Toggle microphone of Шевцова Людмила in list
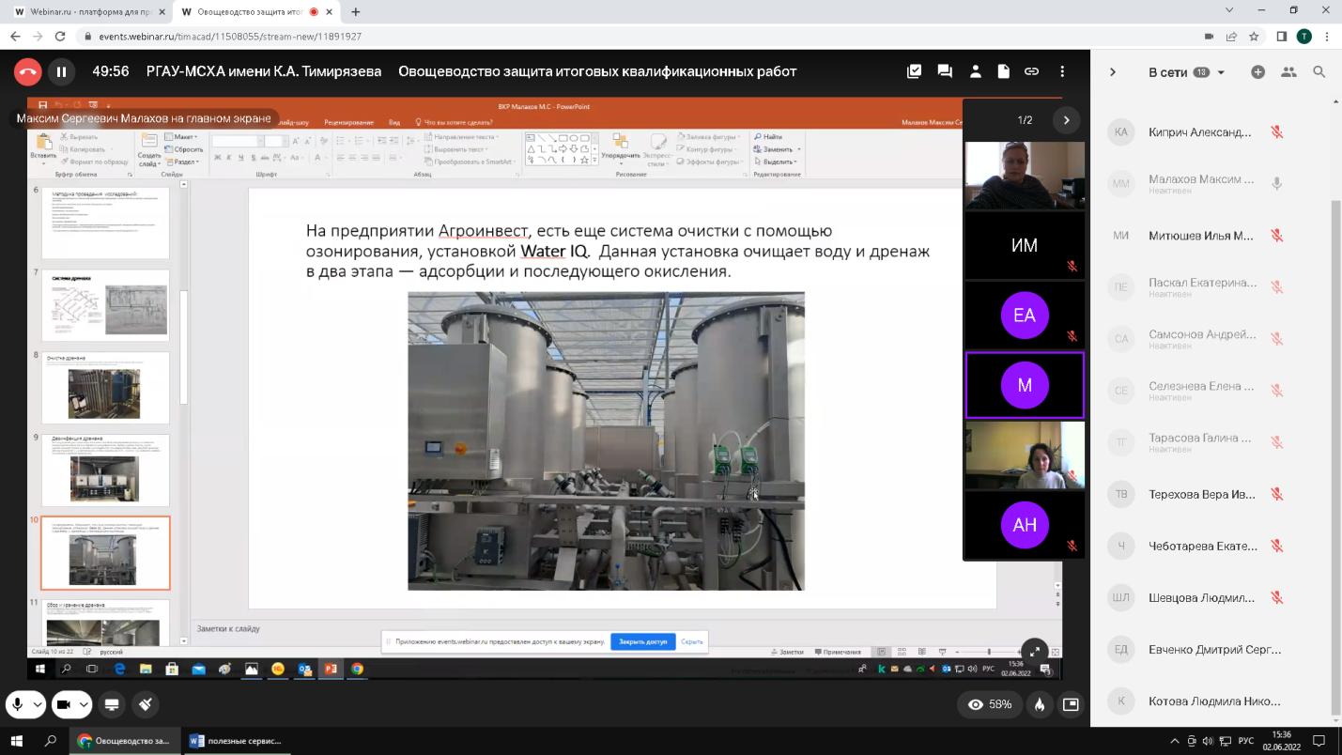1342x755 pixels. coord(1277,597)
